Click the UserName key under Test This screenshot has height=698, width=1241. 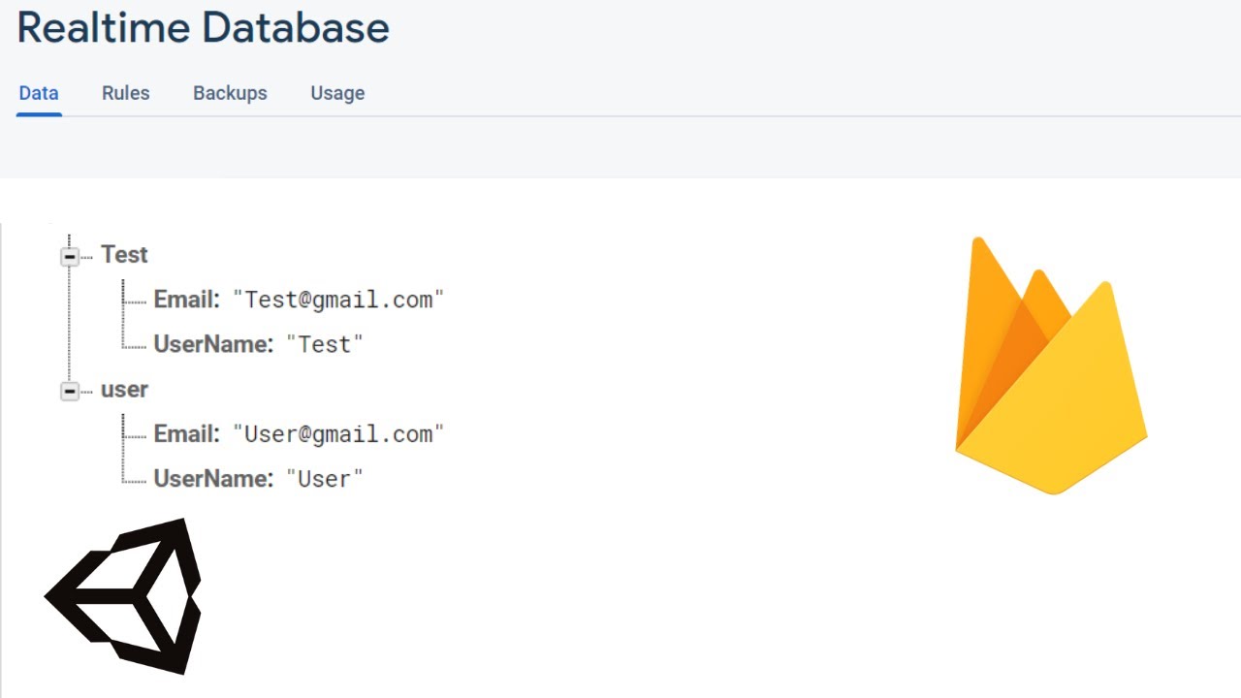tap(213, 344)
